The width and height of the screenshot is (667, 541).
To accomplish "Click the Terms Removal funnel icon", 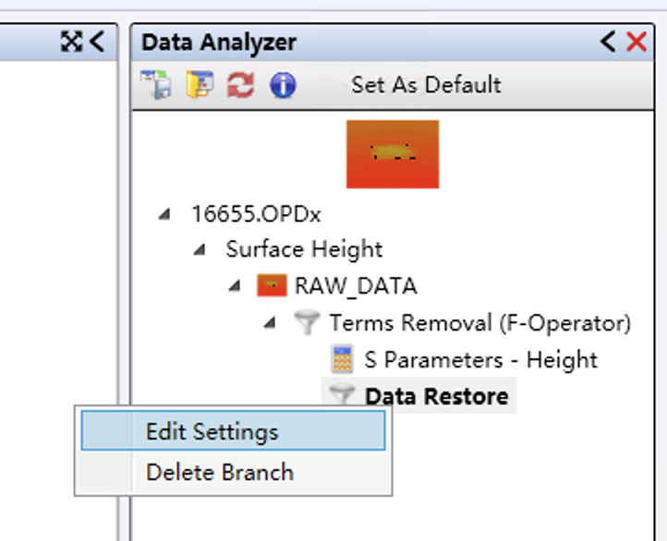I will pyautogui.click(x=307, y=323).
